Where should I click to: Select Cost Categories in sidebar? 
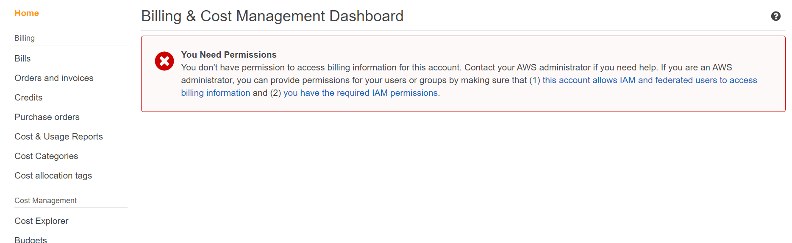46,156
